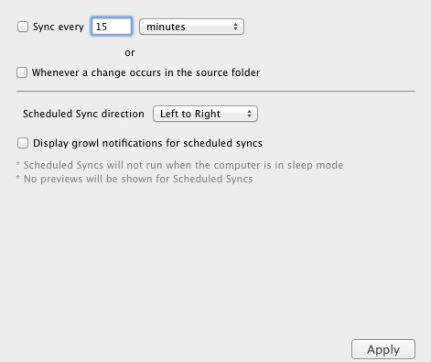Click the arrows on the Left to Right popup
This screenshot has width=431, height=362.
tap(249, 114)
